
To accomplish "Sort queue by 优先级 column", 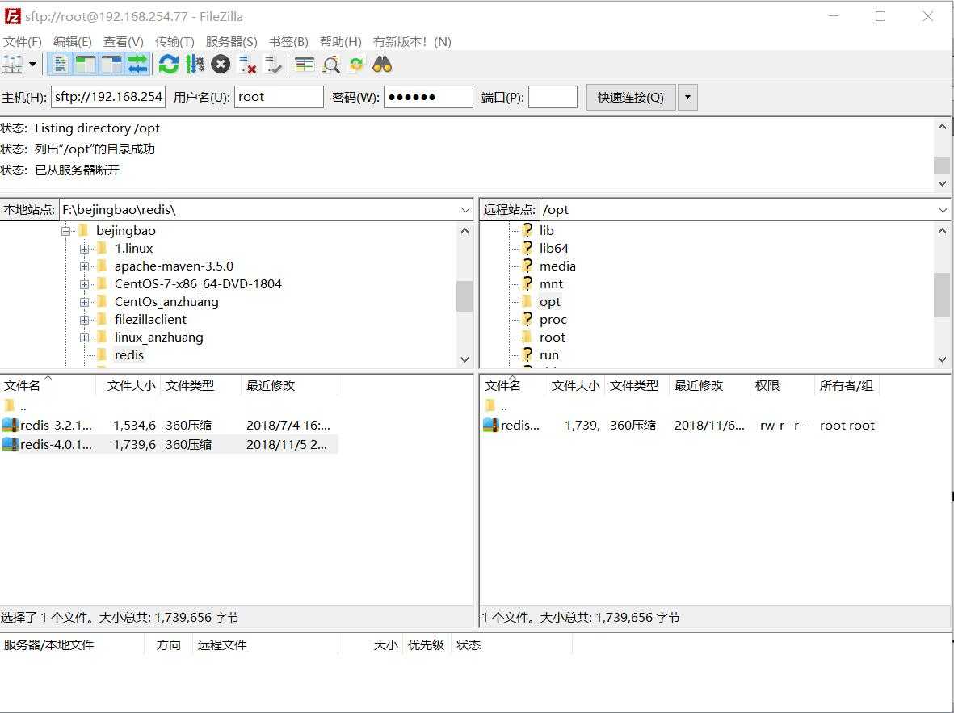I will (426, 645).
